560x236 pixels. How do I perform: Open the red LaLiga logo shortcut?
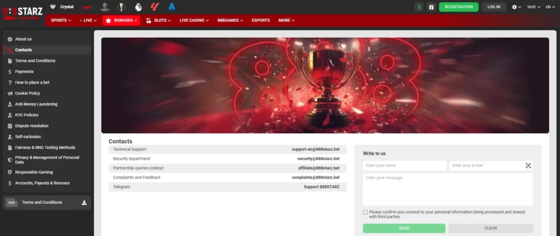click(155, 7)
